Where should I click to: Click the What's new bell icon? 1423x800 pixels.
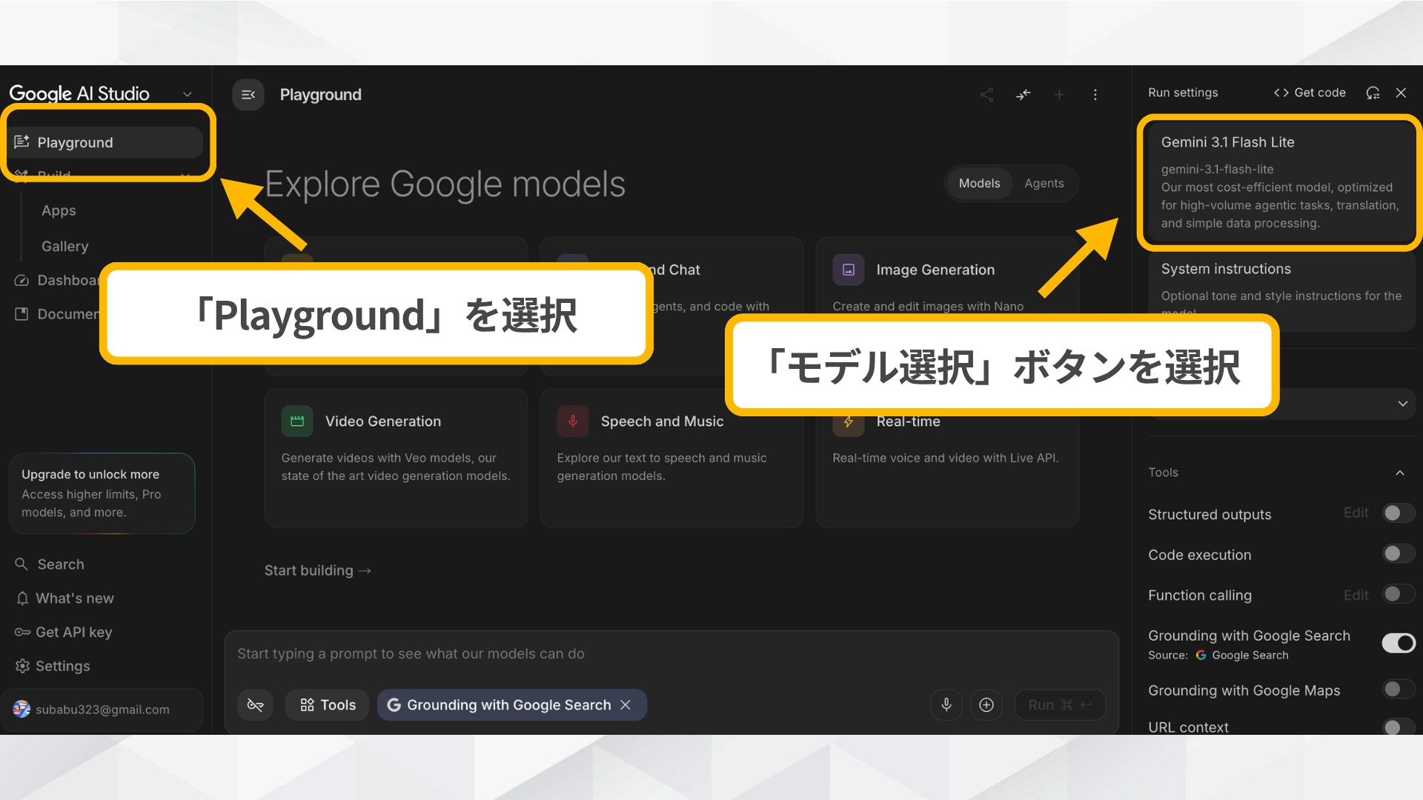tap(22, 598)
